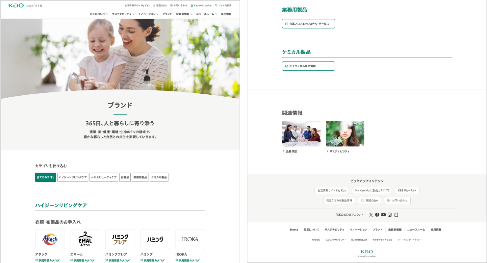The height and width of the screenshot is (263, 487).
Task: Open イノベーション in the footer navigation
Action: pos(358,230)
